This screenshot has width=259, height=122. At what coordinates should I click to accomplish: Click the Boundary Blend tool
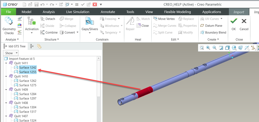213,32
